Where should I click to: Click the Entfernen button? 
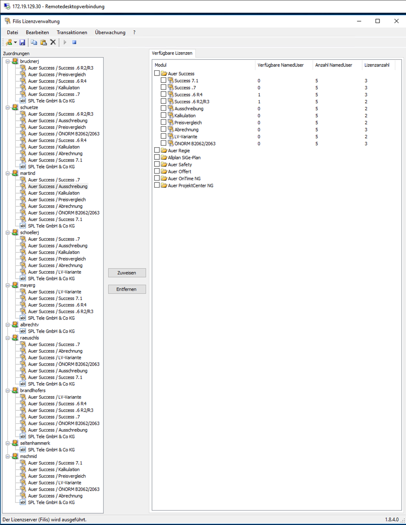pos(127,289)
